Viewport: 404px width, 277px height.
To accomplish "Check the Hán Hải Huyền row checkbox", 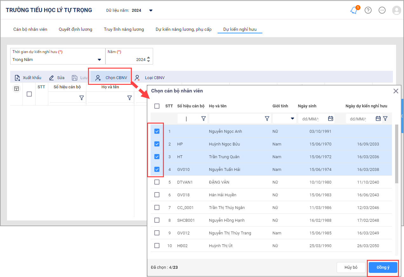I will pos(157,195).
